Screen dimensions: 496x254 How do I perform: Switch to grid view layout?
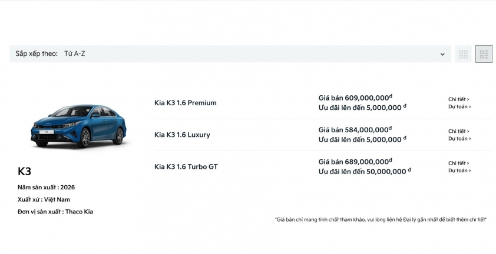pos(464,54)
